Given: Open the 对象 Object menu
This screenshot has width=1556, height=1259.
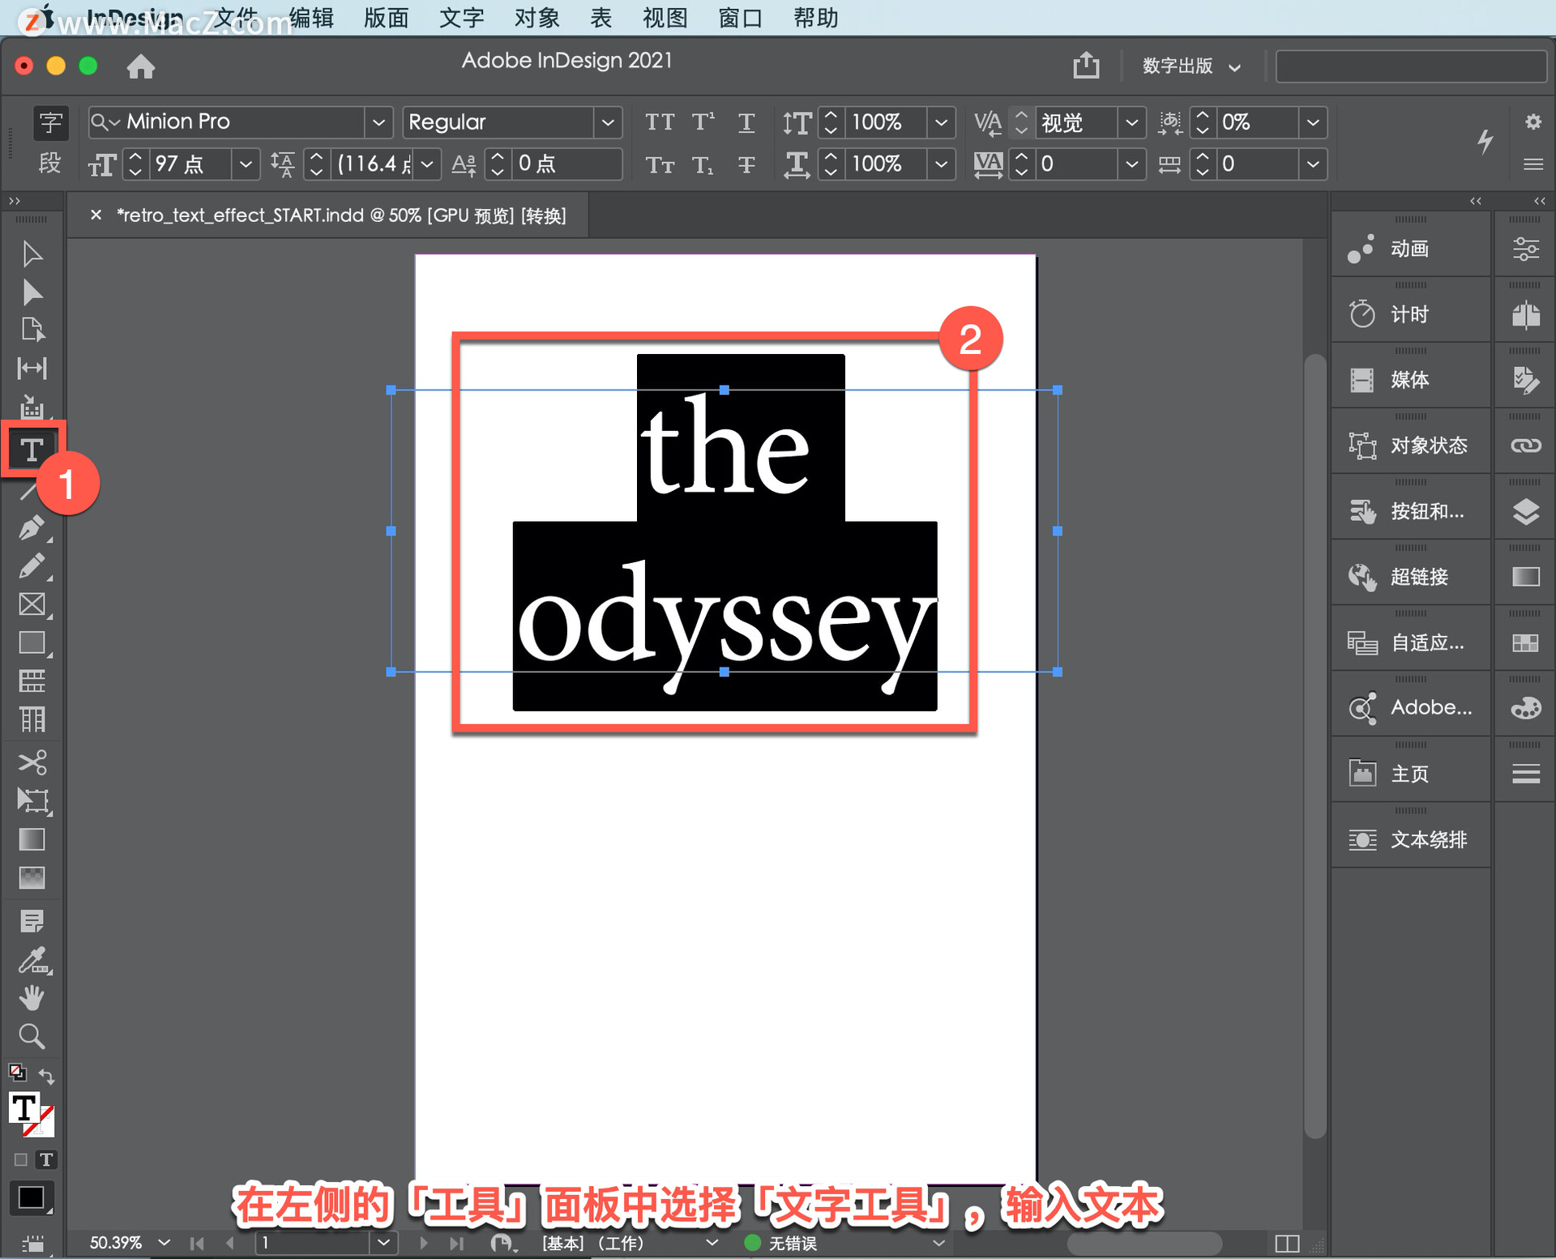Looking at the screenshot, I should pyautogui.click(x=536, y=18).
